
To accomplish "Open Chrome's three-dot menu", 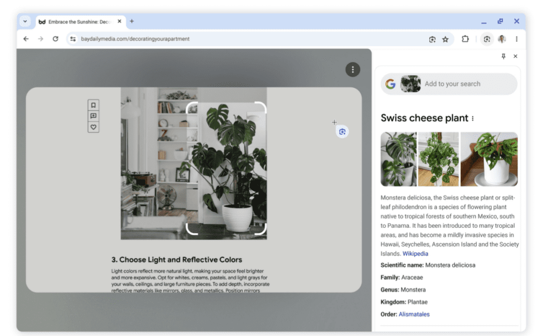I will [516, 39].
